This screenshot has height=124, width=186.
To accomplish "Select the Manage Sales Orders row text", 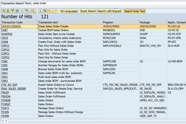I will point(51,108).
